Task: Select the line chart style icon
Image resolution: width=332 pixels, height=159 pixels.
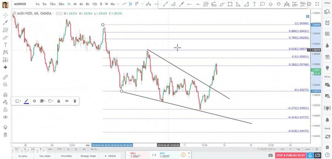Action: click(124, 4)
